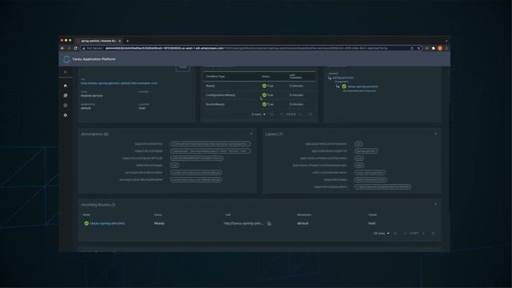Image resolution: width=512 pixels, height=288 pixels.
Task: Copy the incoming route link
Action: pyautogui.click(x=269, y=224)
